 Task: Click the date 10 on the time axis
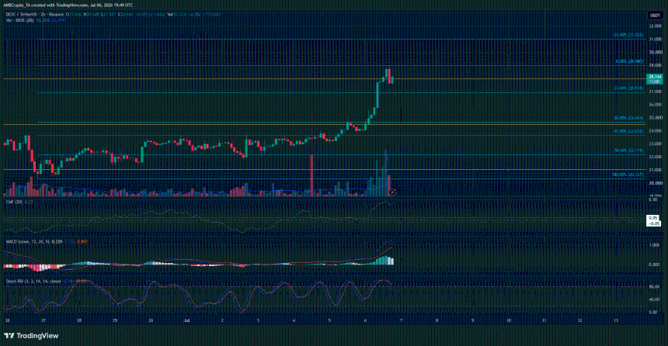(x=509, y=320)
